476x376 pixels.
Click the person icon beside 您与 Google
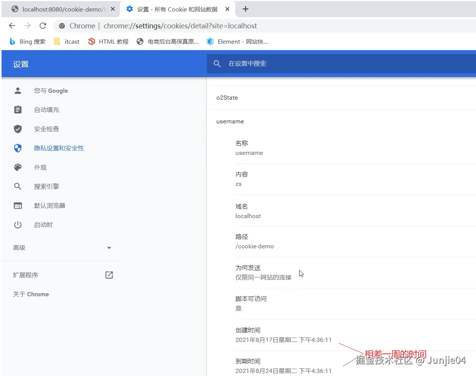point(18,90)
